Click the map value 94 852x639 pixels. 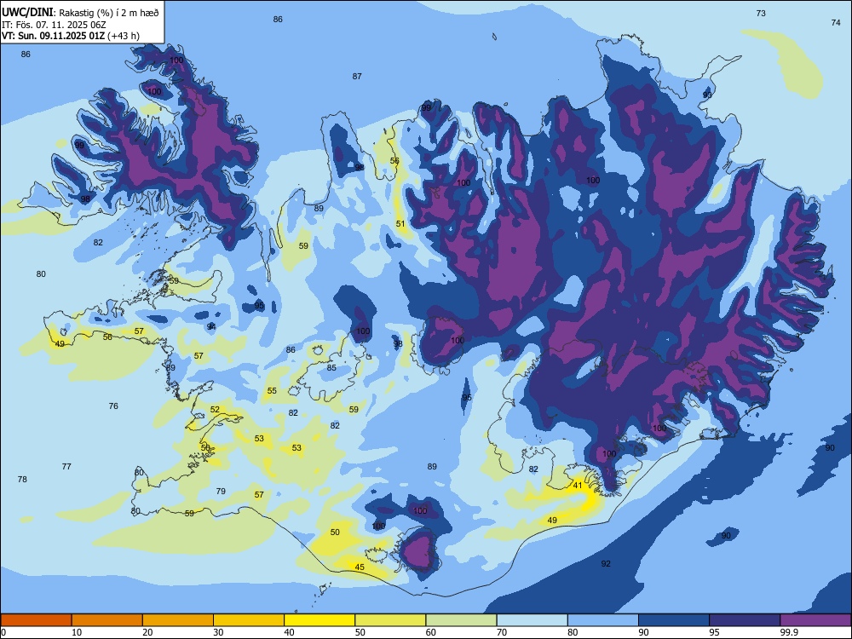211,326
